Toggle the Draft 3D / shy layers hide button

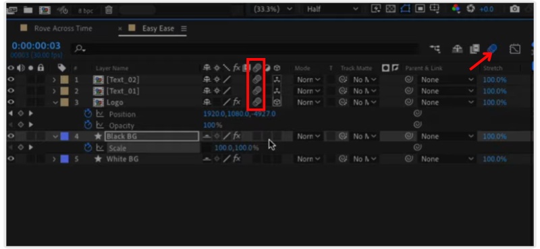(x=458, y=49)
